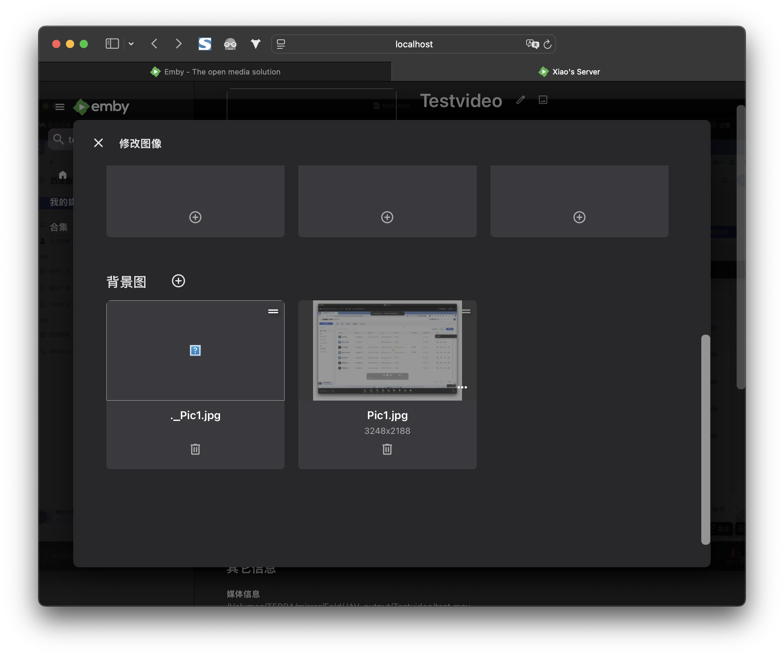Add image in middle empty slot

(387, 217)
